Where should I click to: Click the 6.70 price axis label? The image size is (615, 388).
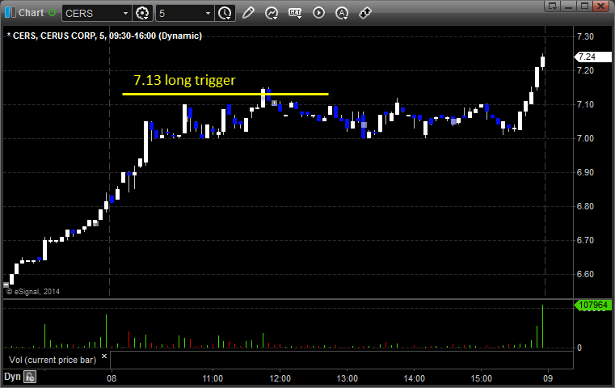point(585,240)
